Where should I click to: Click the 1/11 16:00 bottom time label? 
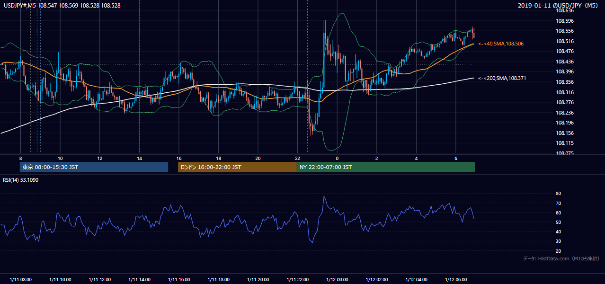pos(179,280)
